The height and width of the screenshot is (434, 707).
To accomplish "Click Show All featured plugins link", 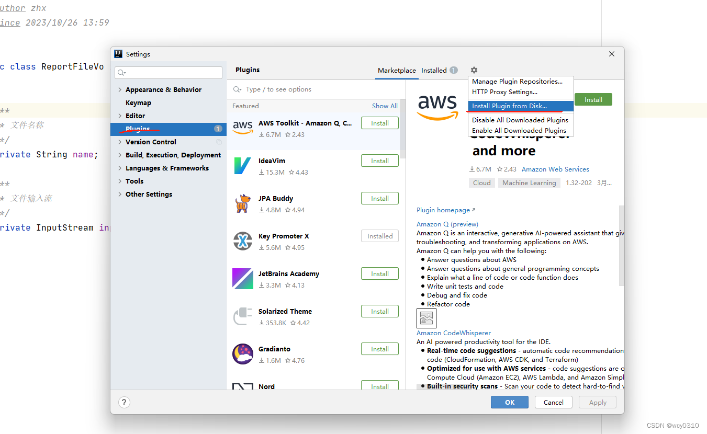I will click(x=385, y=106).
